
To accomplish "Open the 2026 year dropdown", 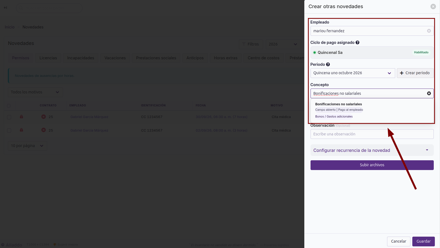I will [283, 44].
